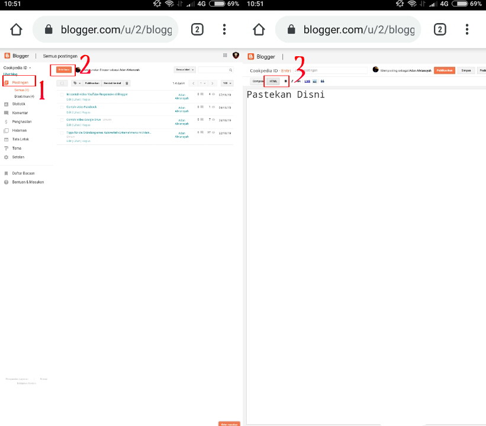
Task: Tap the home icon in right browser
Action: [259, 30]
